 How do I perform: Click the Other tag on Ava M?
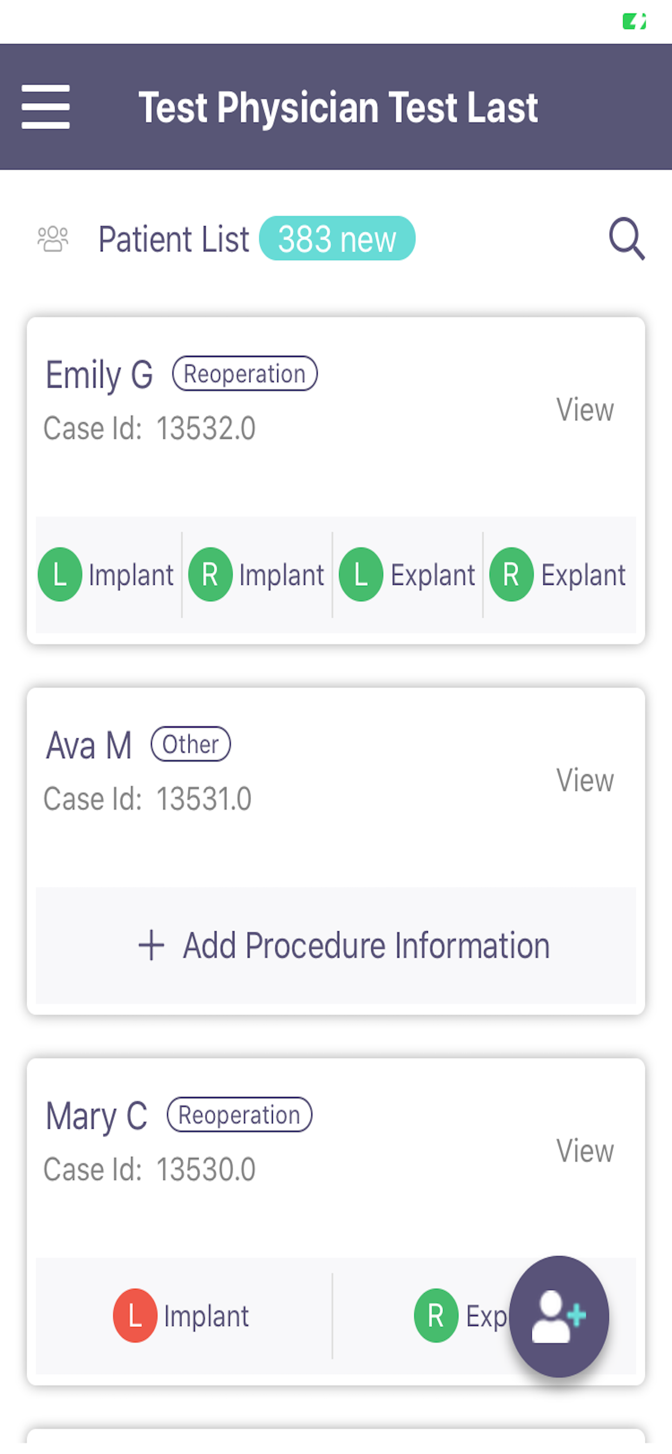[190, 744]
